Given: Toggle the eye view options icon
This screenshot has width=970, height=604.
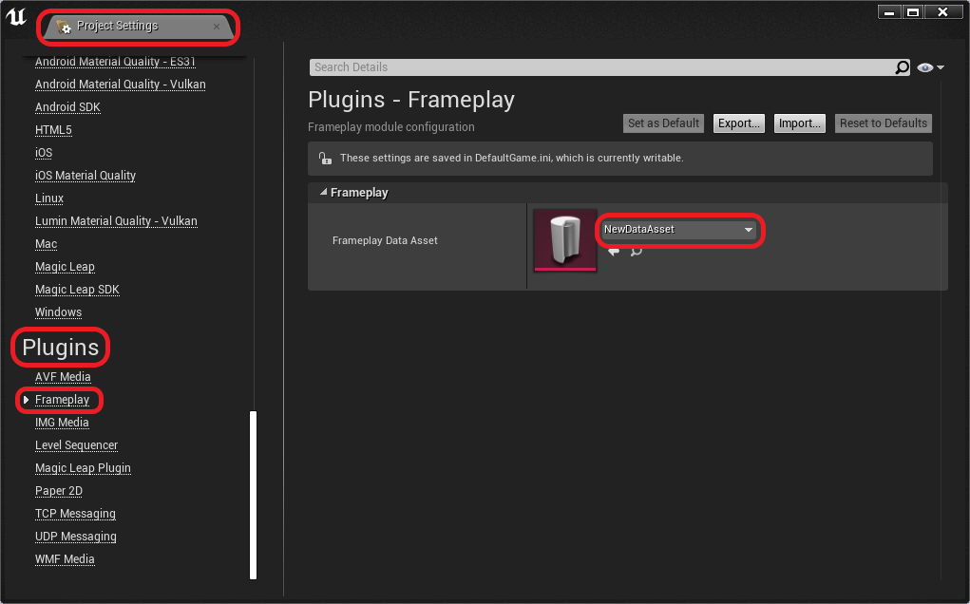Looking at the screenshot, I should click(924, 67).
